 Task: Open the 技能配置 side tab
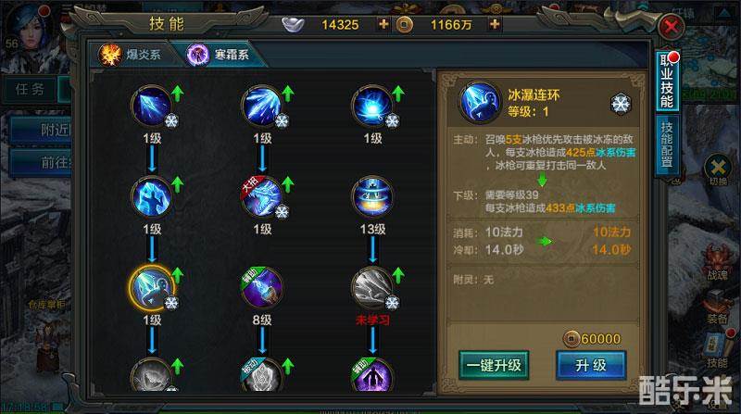click(x=666, y=144)
